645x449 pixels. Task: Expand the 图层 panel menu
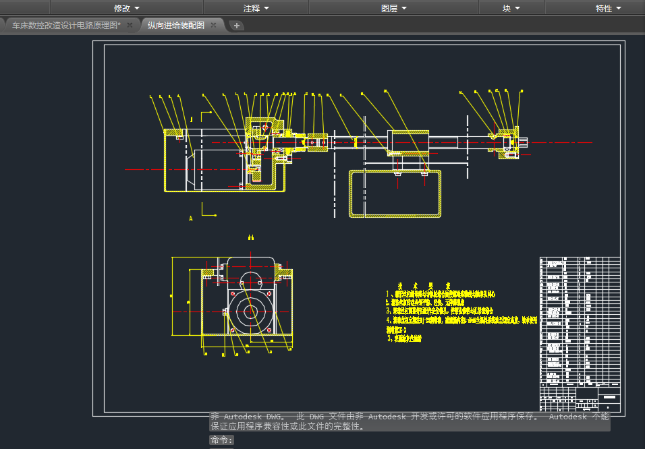(x=394, y=8)
